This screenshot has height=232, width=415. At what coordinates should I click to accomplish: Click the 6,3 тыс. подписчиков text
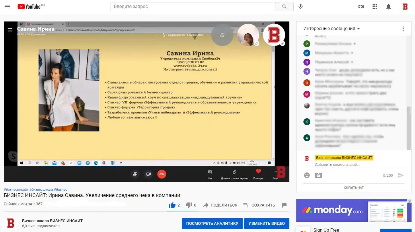click(41, 226)
